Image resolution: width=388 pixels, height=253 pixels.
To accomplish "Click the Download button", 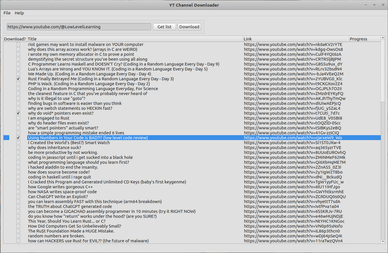I will (x=189, y=27).
